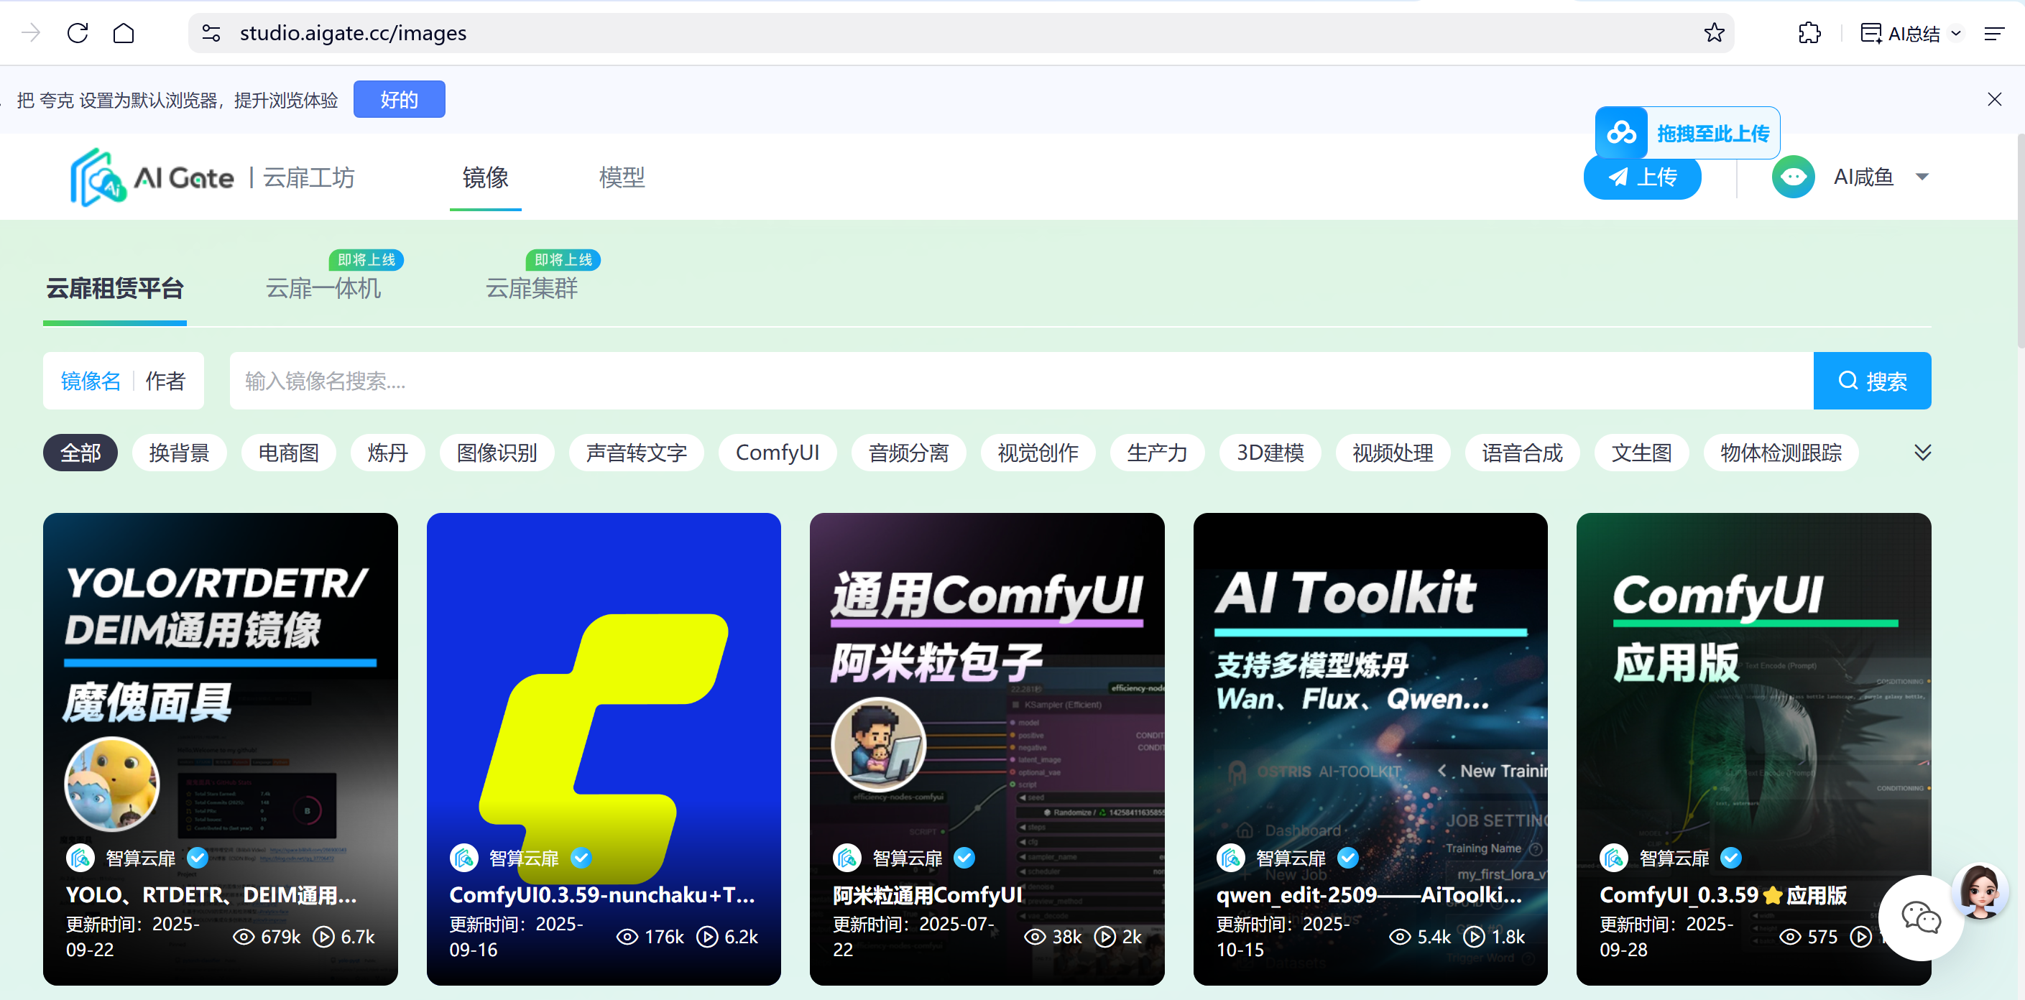Click the AI总结 toolbar button
This screenshot has height=1000, width=2025.
(1900, 34)
